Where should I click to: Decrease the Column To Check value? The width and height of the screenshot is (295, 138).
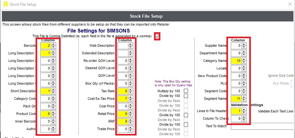[x=244, y=120]
